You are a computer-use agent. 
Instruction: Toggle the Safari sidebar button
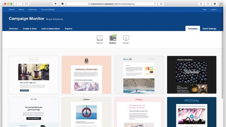tap(26, 4)
